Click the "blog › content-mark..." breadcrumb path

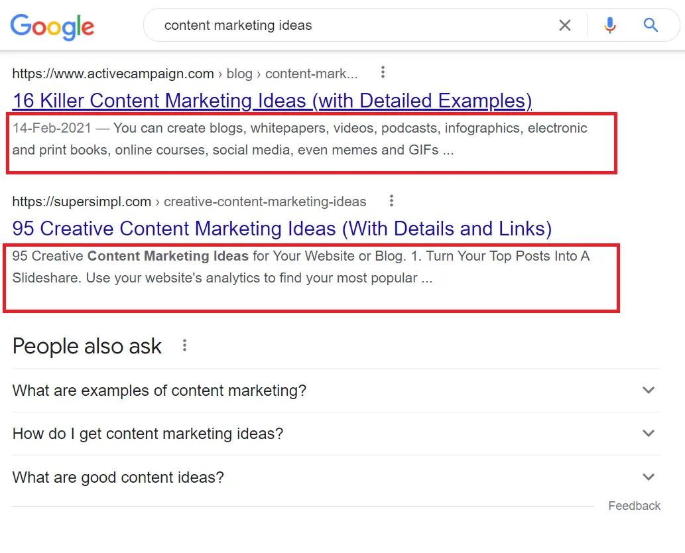tap(292, 74)
